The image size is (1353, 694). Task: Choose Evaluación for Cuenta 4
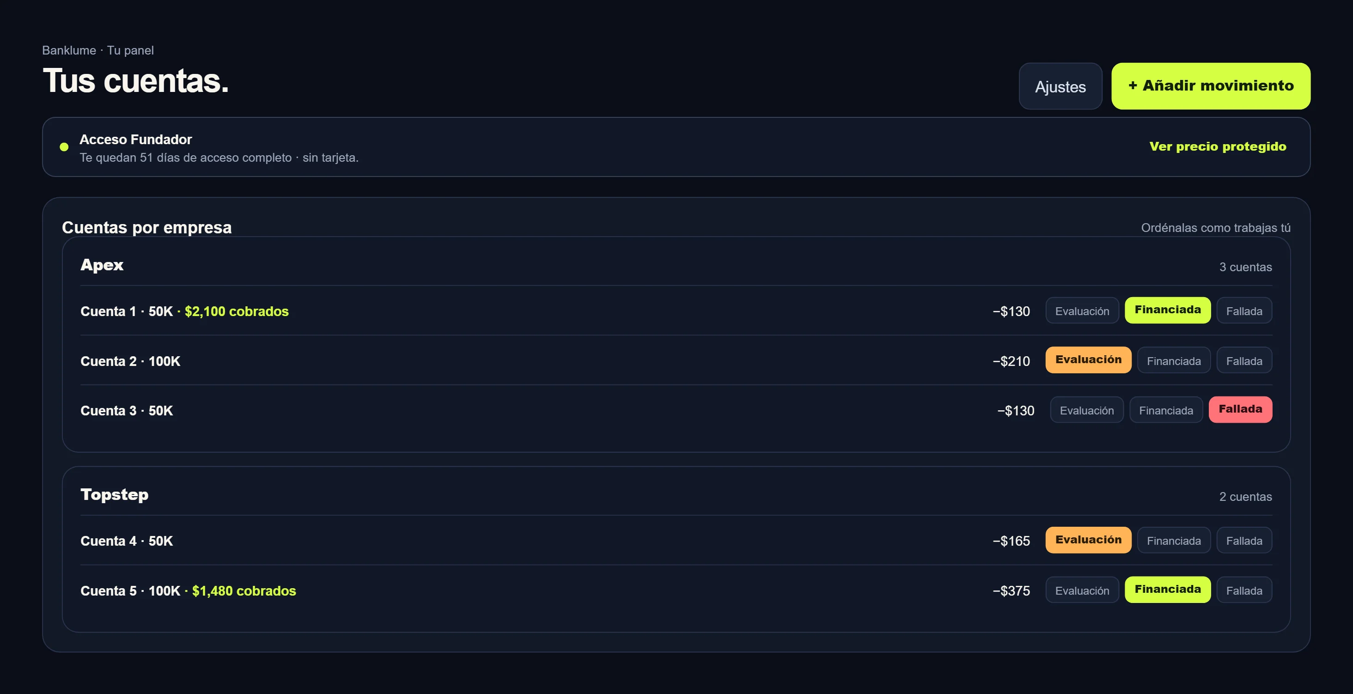click(x=1088, y=540)
